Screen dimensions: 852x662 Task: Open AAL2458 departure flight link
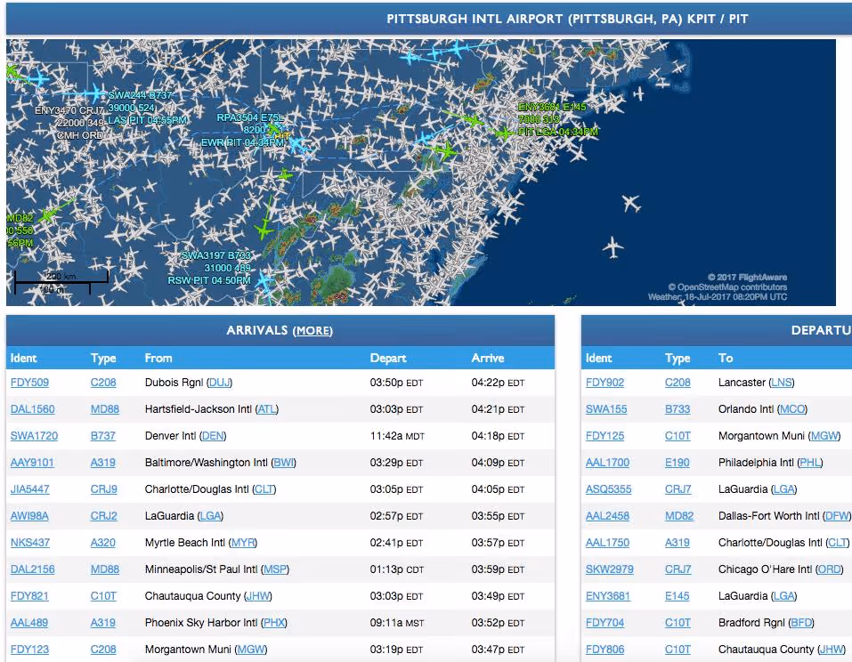click(x=607, y=515)
